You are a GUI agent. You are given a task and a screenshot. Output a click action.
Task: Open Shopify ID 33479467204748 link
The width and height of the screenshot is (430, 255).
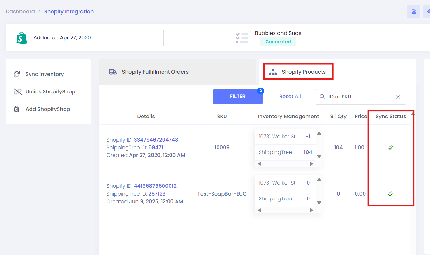pos(156,140)
